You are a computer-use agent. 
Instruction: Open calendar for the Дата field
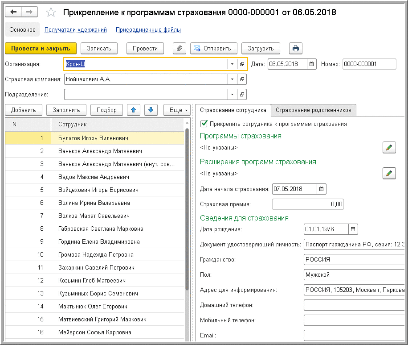point(311,64)
